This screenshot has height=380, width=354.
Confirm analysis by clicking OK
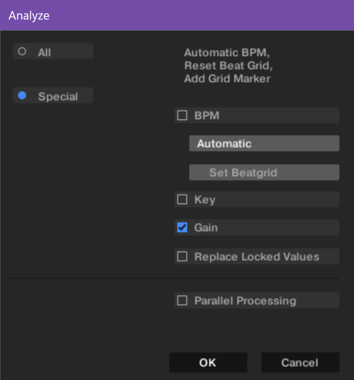208,362
